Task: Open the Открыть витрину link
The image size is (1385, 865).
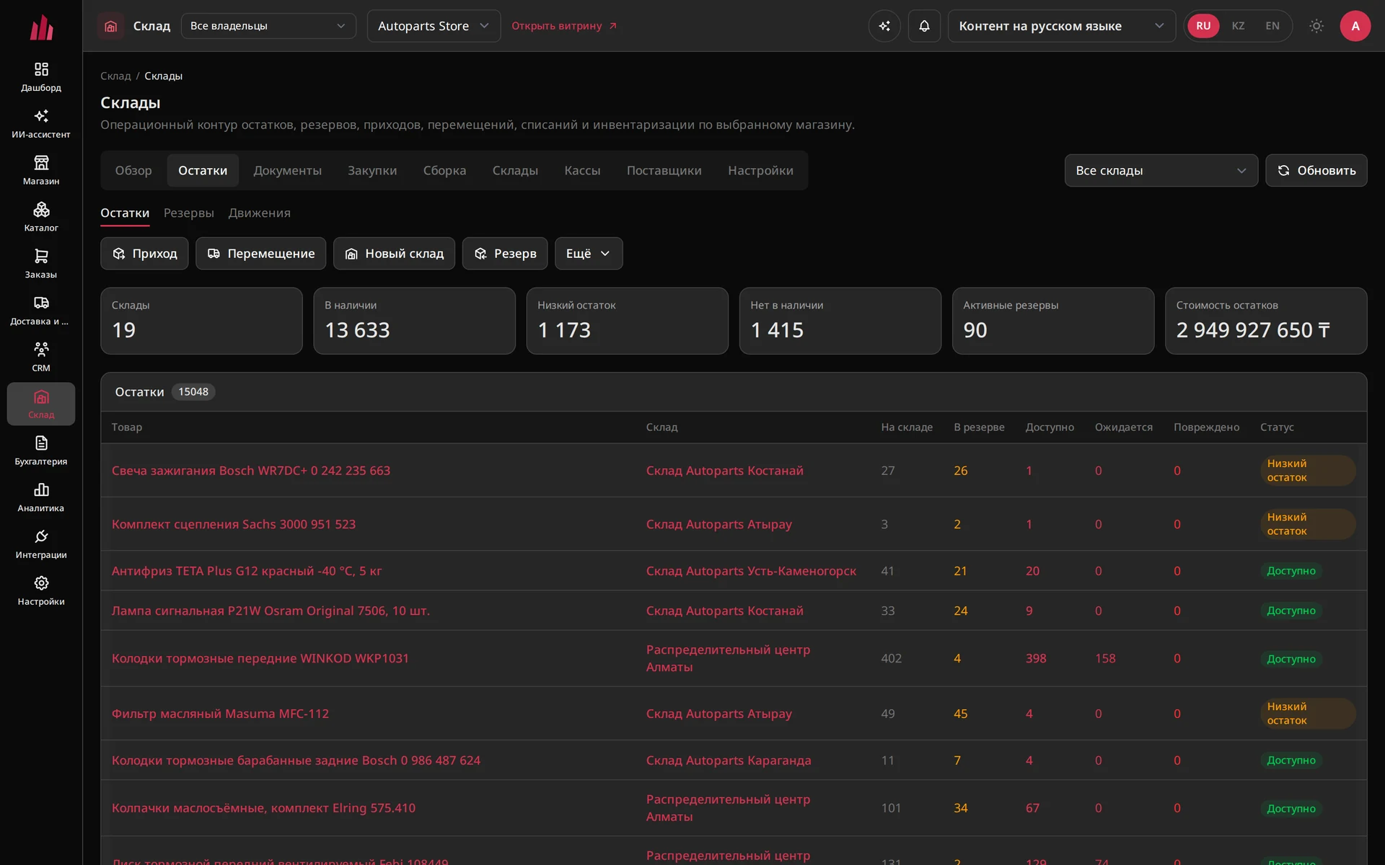Action: 564,26
